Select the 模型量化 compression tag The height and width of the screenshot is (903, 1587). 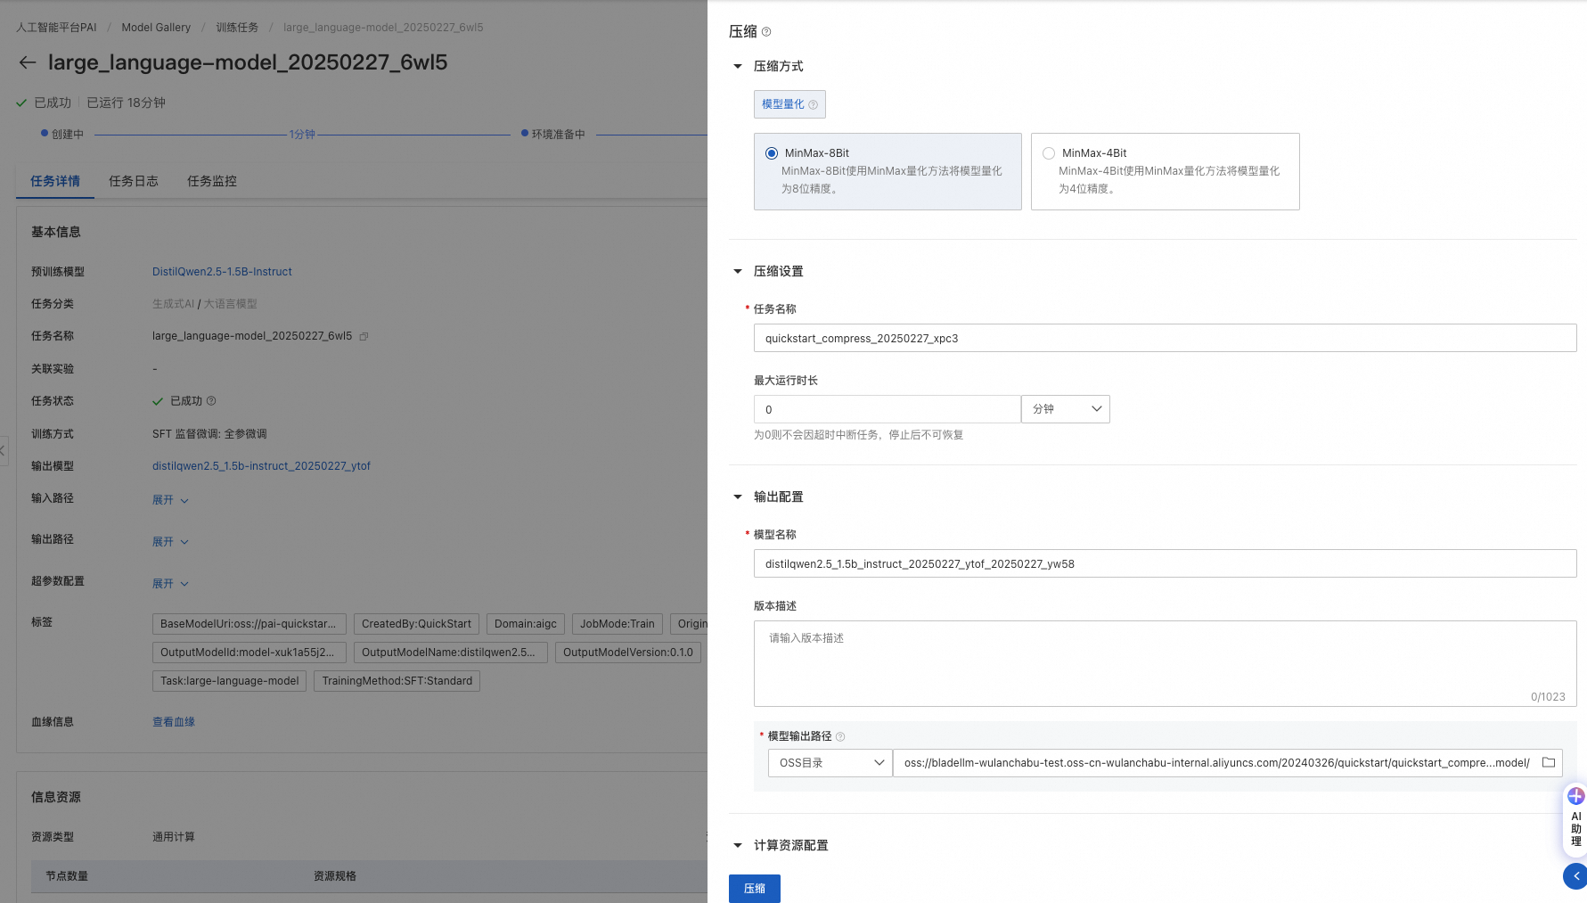pyautogui.click(x=789, y=104)
